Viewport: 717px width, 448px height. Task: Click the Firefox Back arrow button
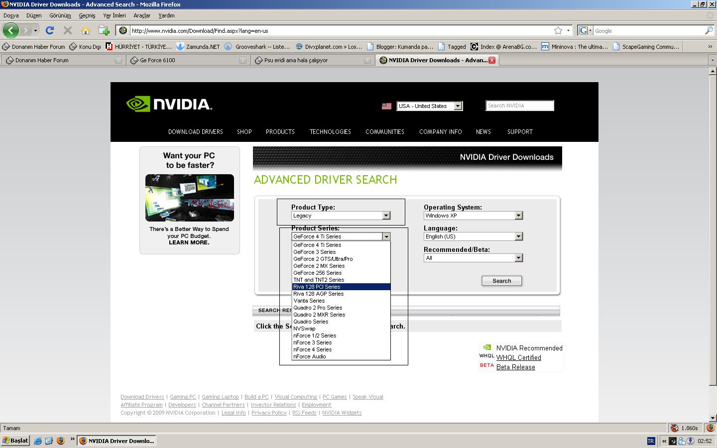click(10, 30)
